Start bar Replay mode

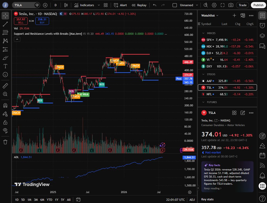tap(139, 5)
